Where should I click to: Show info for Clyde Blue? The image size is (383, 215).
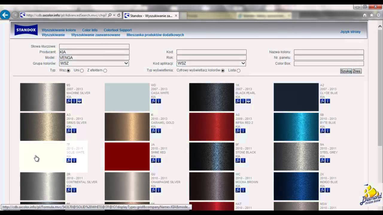coord(328,101)
